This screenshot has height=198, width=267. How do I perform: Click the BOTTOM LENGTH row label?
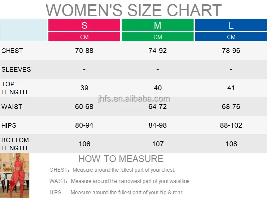15,144
